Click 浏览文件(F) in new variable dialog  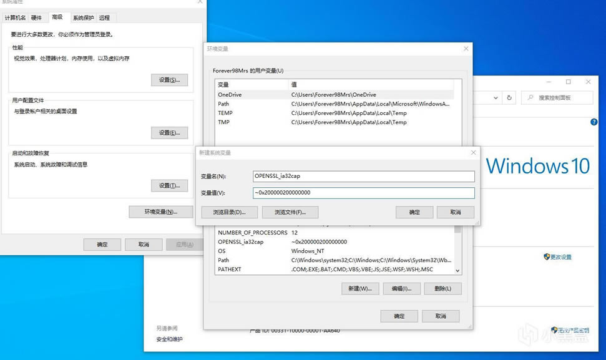290,212
